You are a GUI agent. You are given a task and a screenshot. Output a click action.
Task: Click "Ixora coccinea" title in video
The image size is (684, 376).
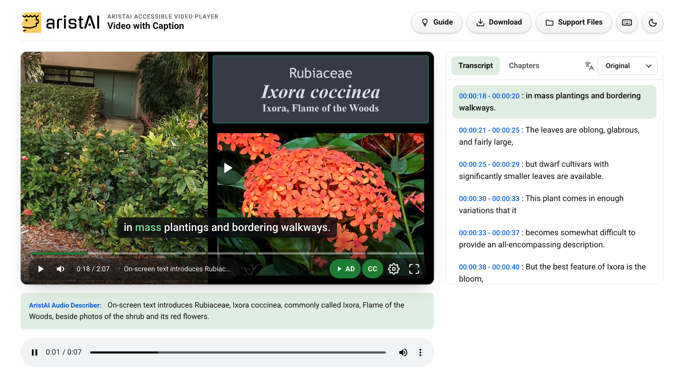pyautogui.click(x=321, y=92)
